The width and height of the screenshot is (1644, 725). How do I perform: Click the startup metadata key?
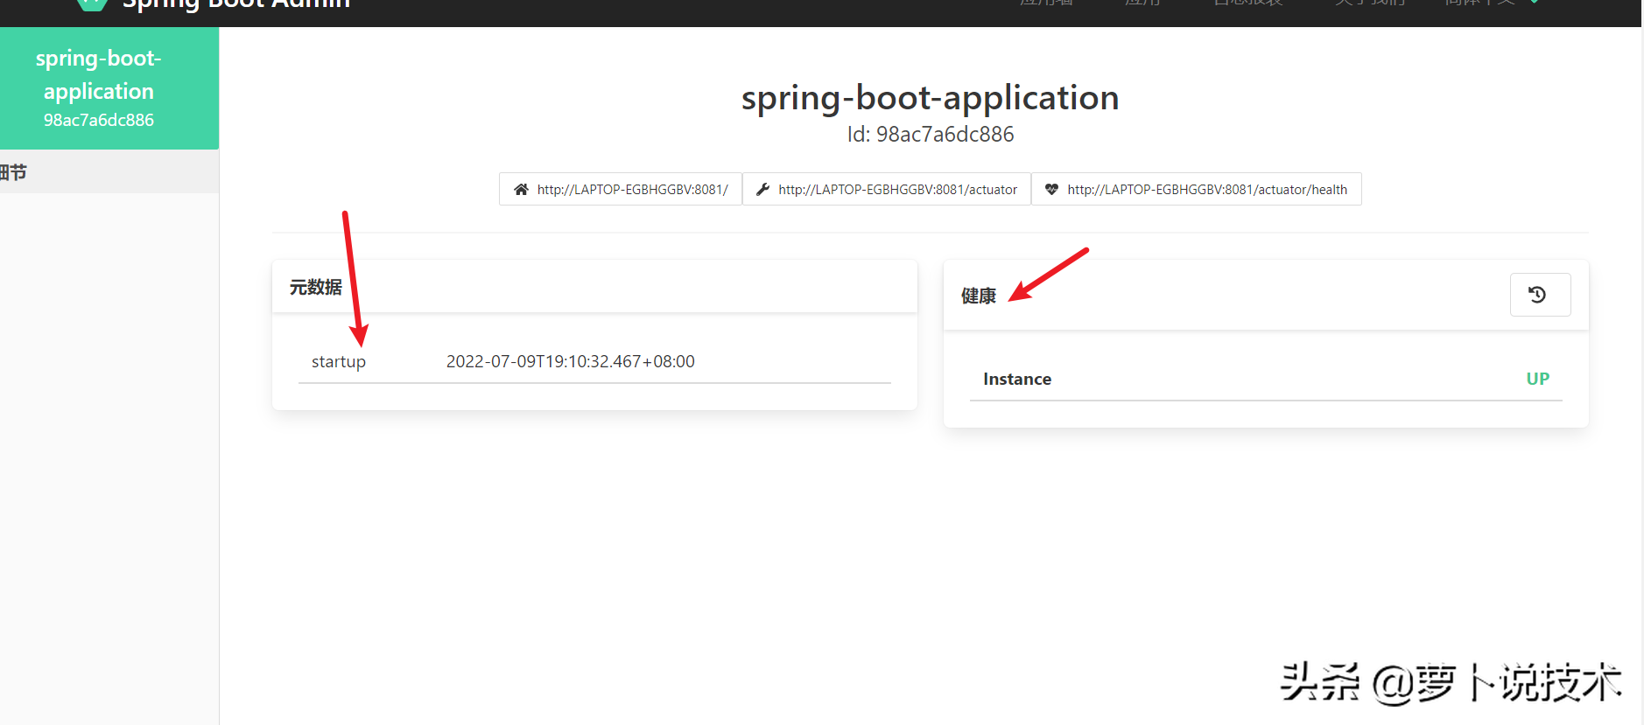click(339, 361)
